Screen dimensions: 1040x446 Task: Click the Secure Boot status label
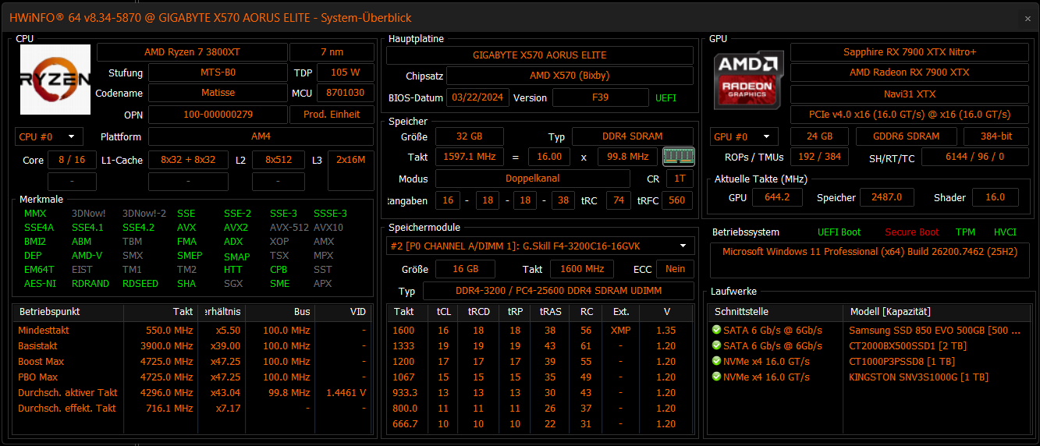coord(911,232)
